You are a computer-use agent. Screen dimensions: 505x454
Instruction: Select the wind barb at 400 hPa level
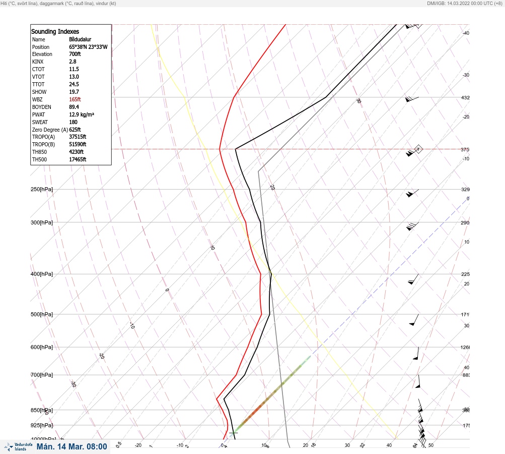[413, 279]
